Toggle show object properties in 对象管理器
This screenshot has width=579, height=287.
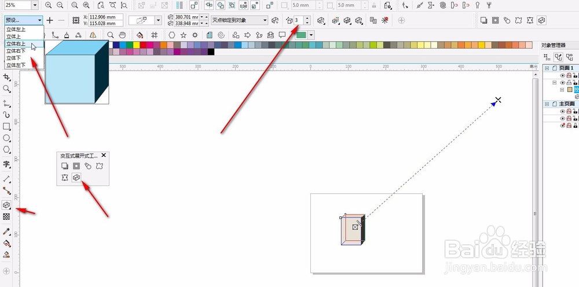[x=546, y=57]
